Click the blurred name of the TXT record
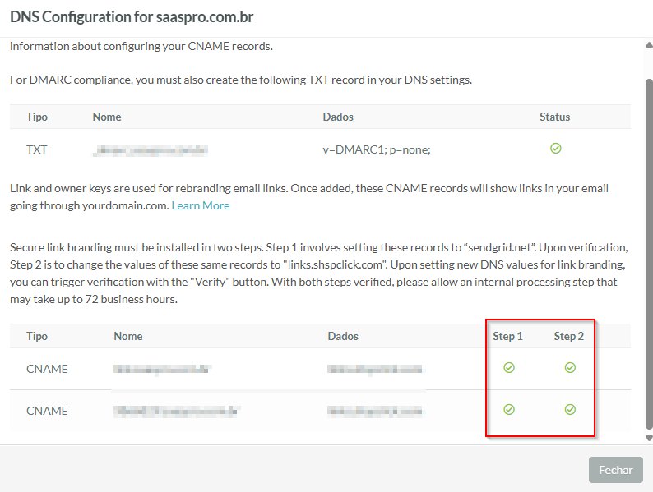The height and width of the screenshot is (492, 653). (150, 149)
